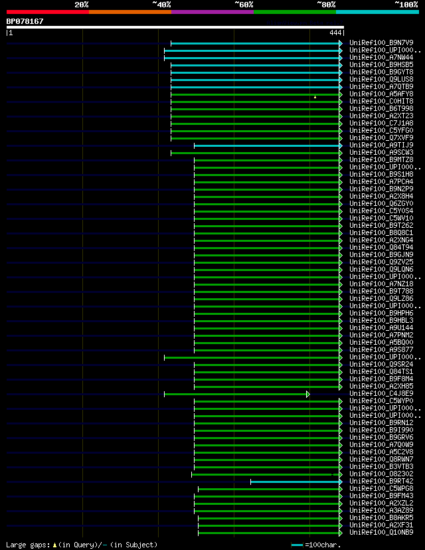
Task: Click hit label UniRef100_A3AZ89
Action: [381, 511]
